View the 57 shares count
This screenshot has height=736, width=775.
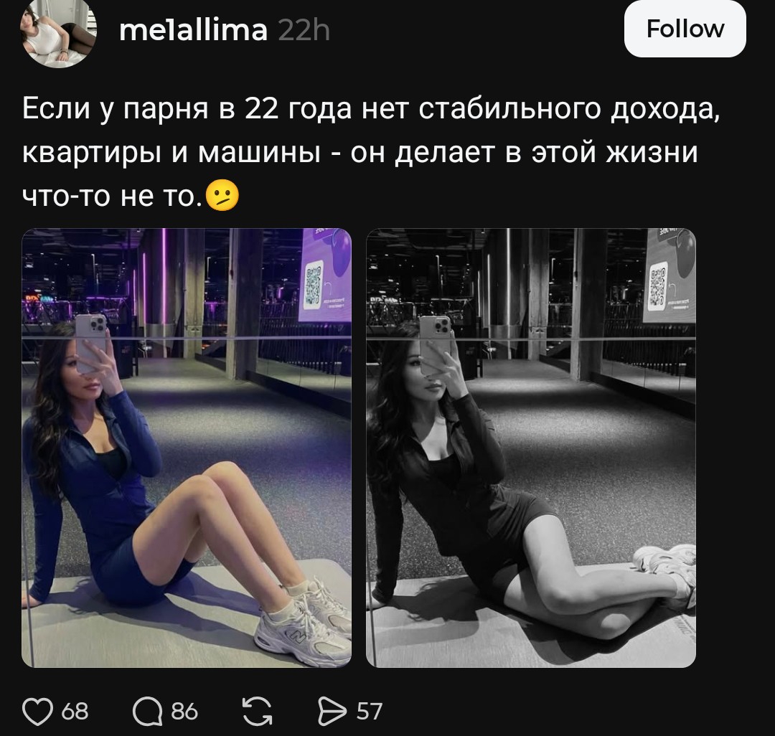[x=370, y=712]
